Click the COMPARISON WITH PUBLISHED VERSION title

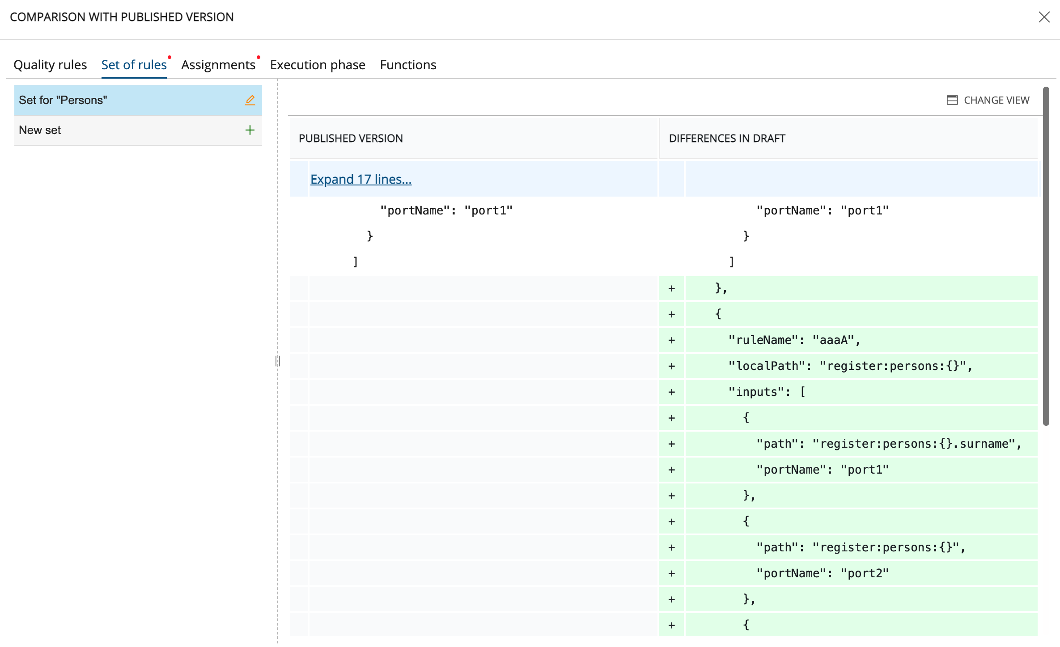click(x=122, y=17)
